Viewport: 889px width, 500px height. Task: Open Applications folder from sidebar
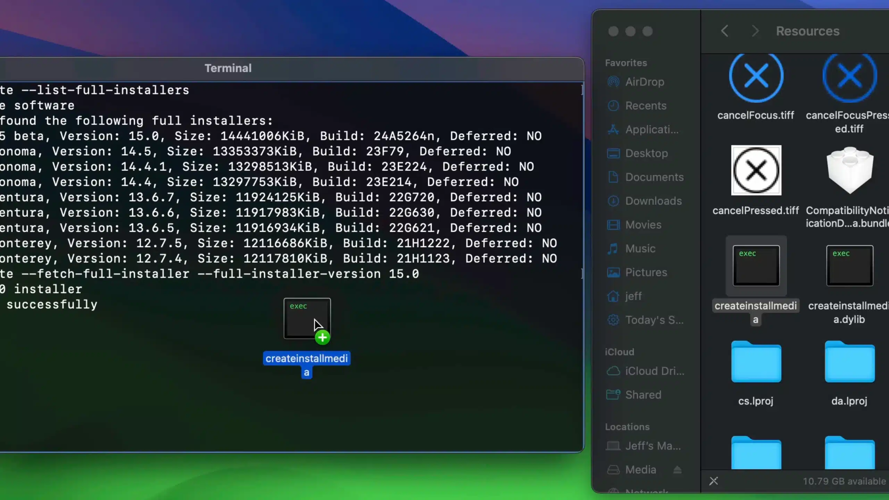pos(651,130)
